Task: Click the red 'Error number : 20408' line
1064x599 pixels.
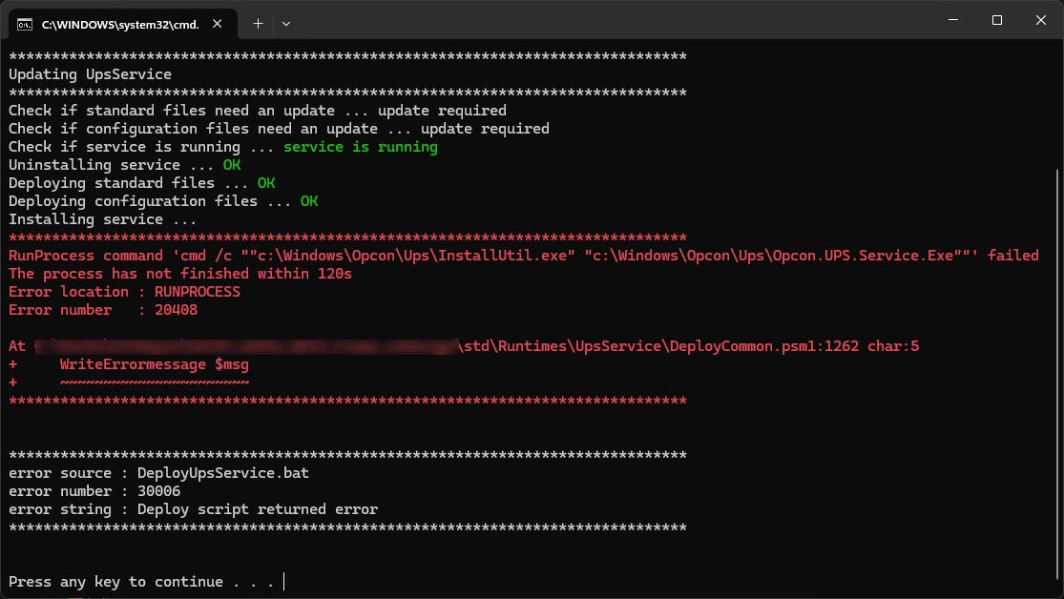Action: click(102, 310)
